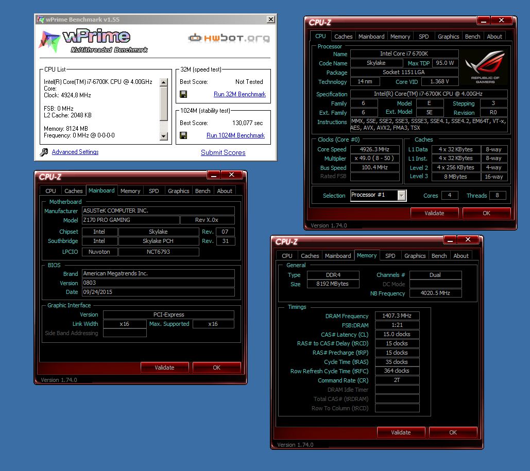The image size is (530, 471).
Task: Select Bench tab in CPU-Z Memory window
Action: coord(439,256)
